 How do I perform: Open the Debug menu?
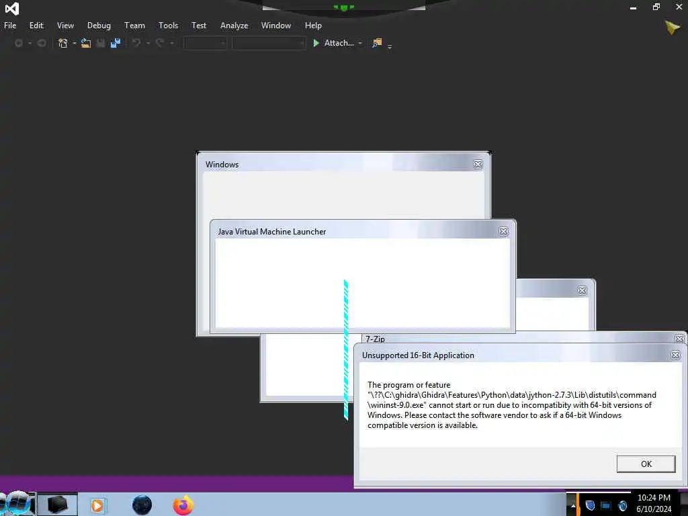click(x=99, y=26)
